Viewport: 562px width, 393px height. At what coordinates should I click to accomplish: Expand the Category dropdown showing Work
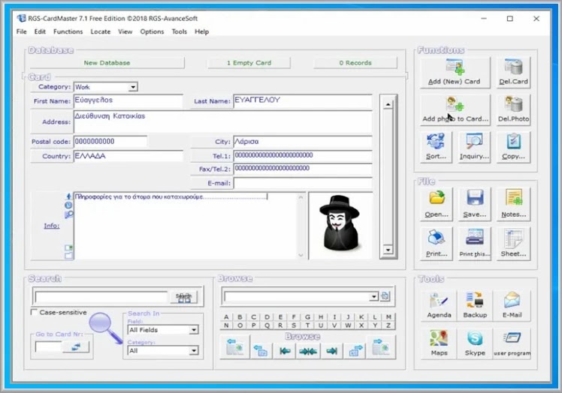coord(133,87)
